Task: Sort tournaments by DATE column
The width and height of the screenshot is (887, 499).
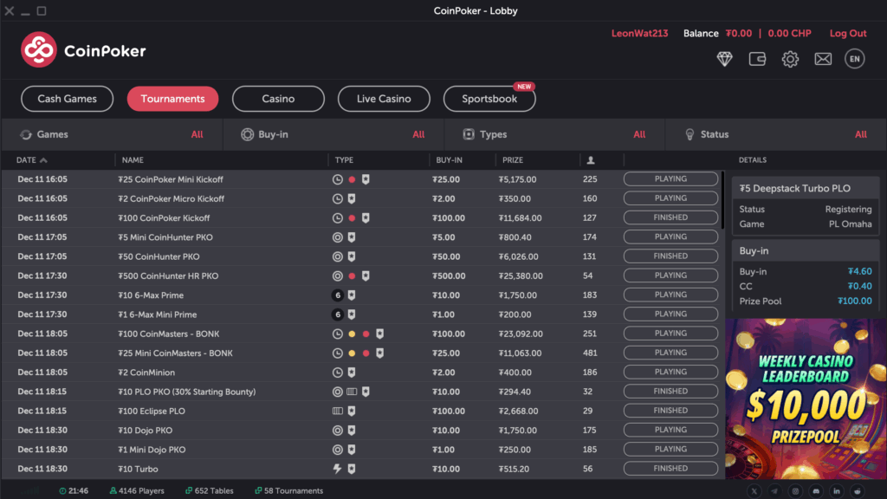Action: tap(32, 160)
